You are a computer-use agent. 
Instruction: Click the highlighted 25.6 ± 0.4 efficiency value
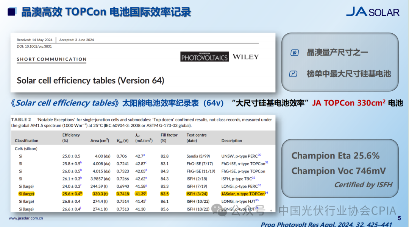(x=72, y=194)
